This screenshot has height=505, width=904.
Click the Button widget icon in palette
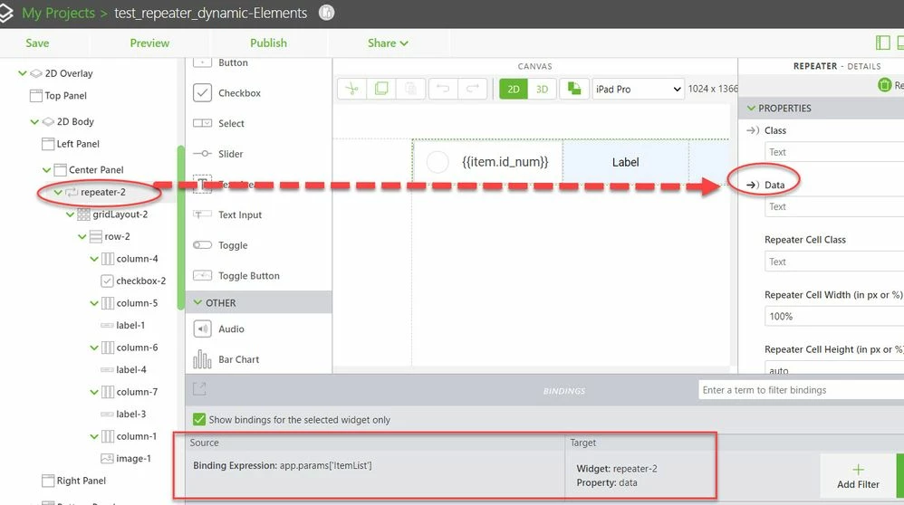tap(202, 62)
